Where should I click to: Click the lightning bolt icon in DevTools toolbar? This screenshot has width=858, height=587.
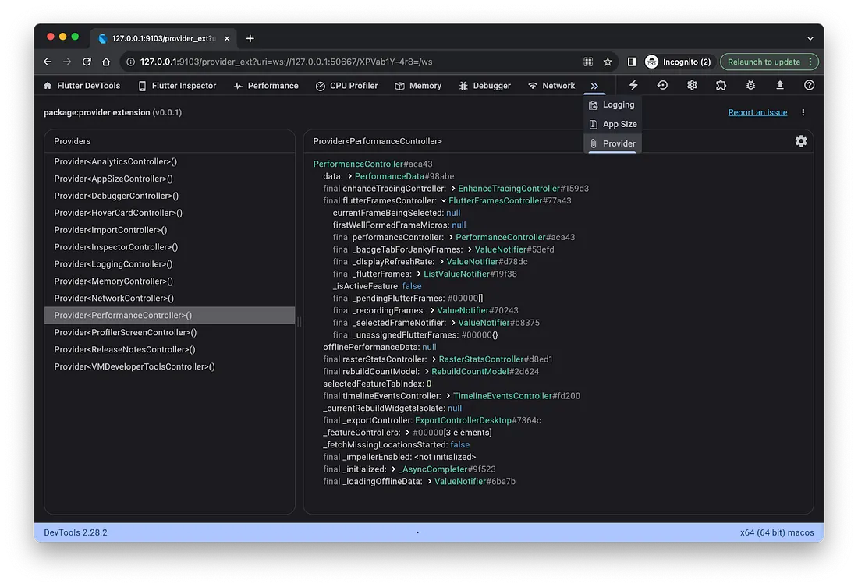tap(633, 85)
